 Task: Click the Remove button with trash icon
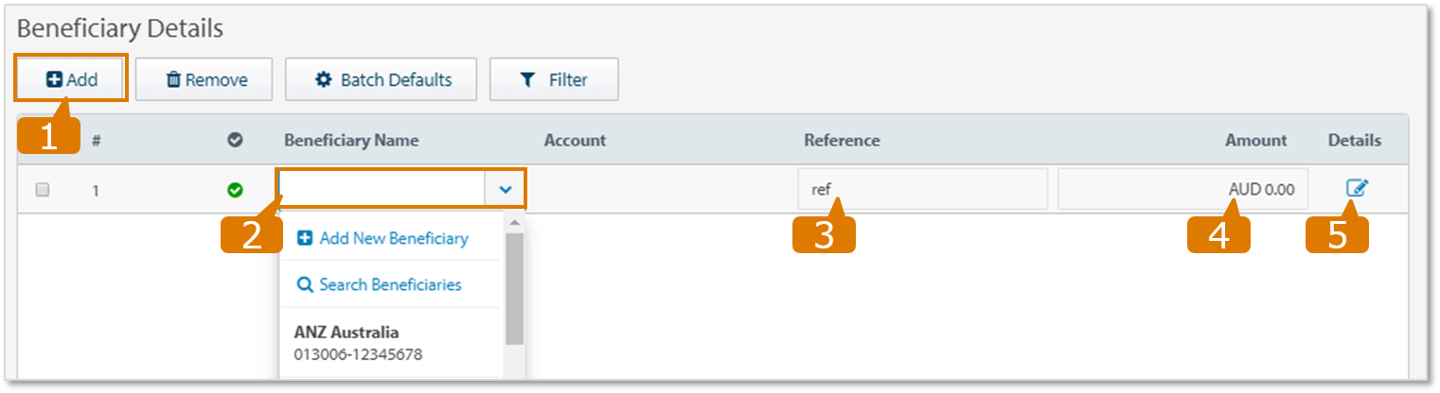[204, 79]
